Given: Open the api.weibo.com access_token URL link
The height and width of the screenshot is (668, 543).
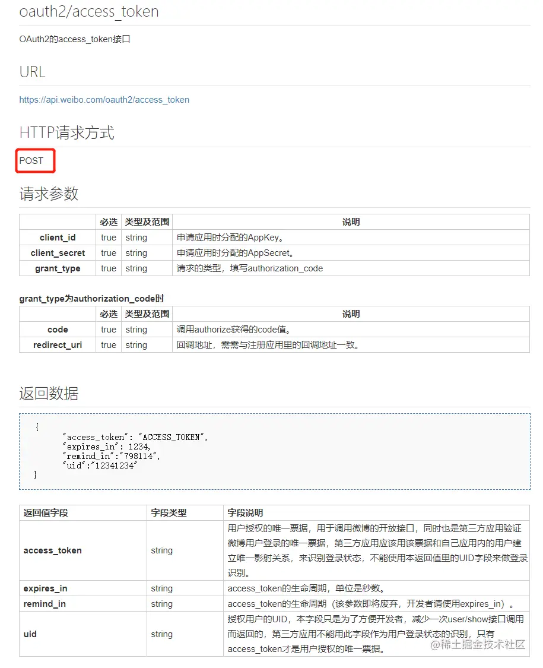Looking at the screenshot, I should pyautogui.click(x=104, y=100).
